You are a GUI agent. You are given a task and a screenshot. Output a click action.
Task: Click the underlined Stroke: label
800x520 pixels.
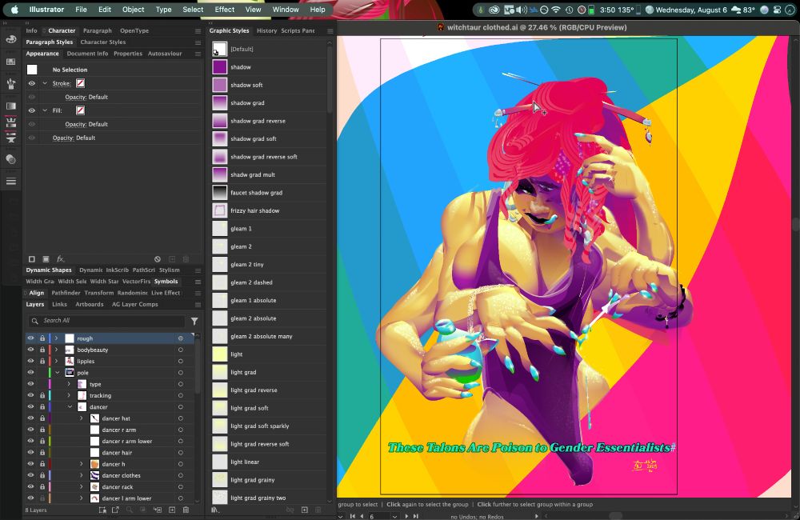click(62, 83)
